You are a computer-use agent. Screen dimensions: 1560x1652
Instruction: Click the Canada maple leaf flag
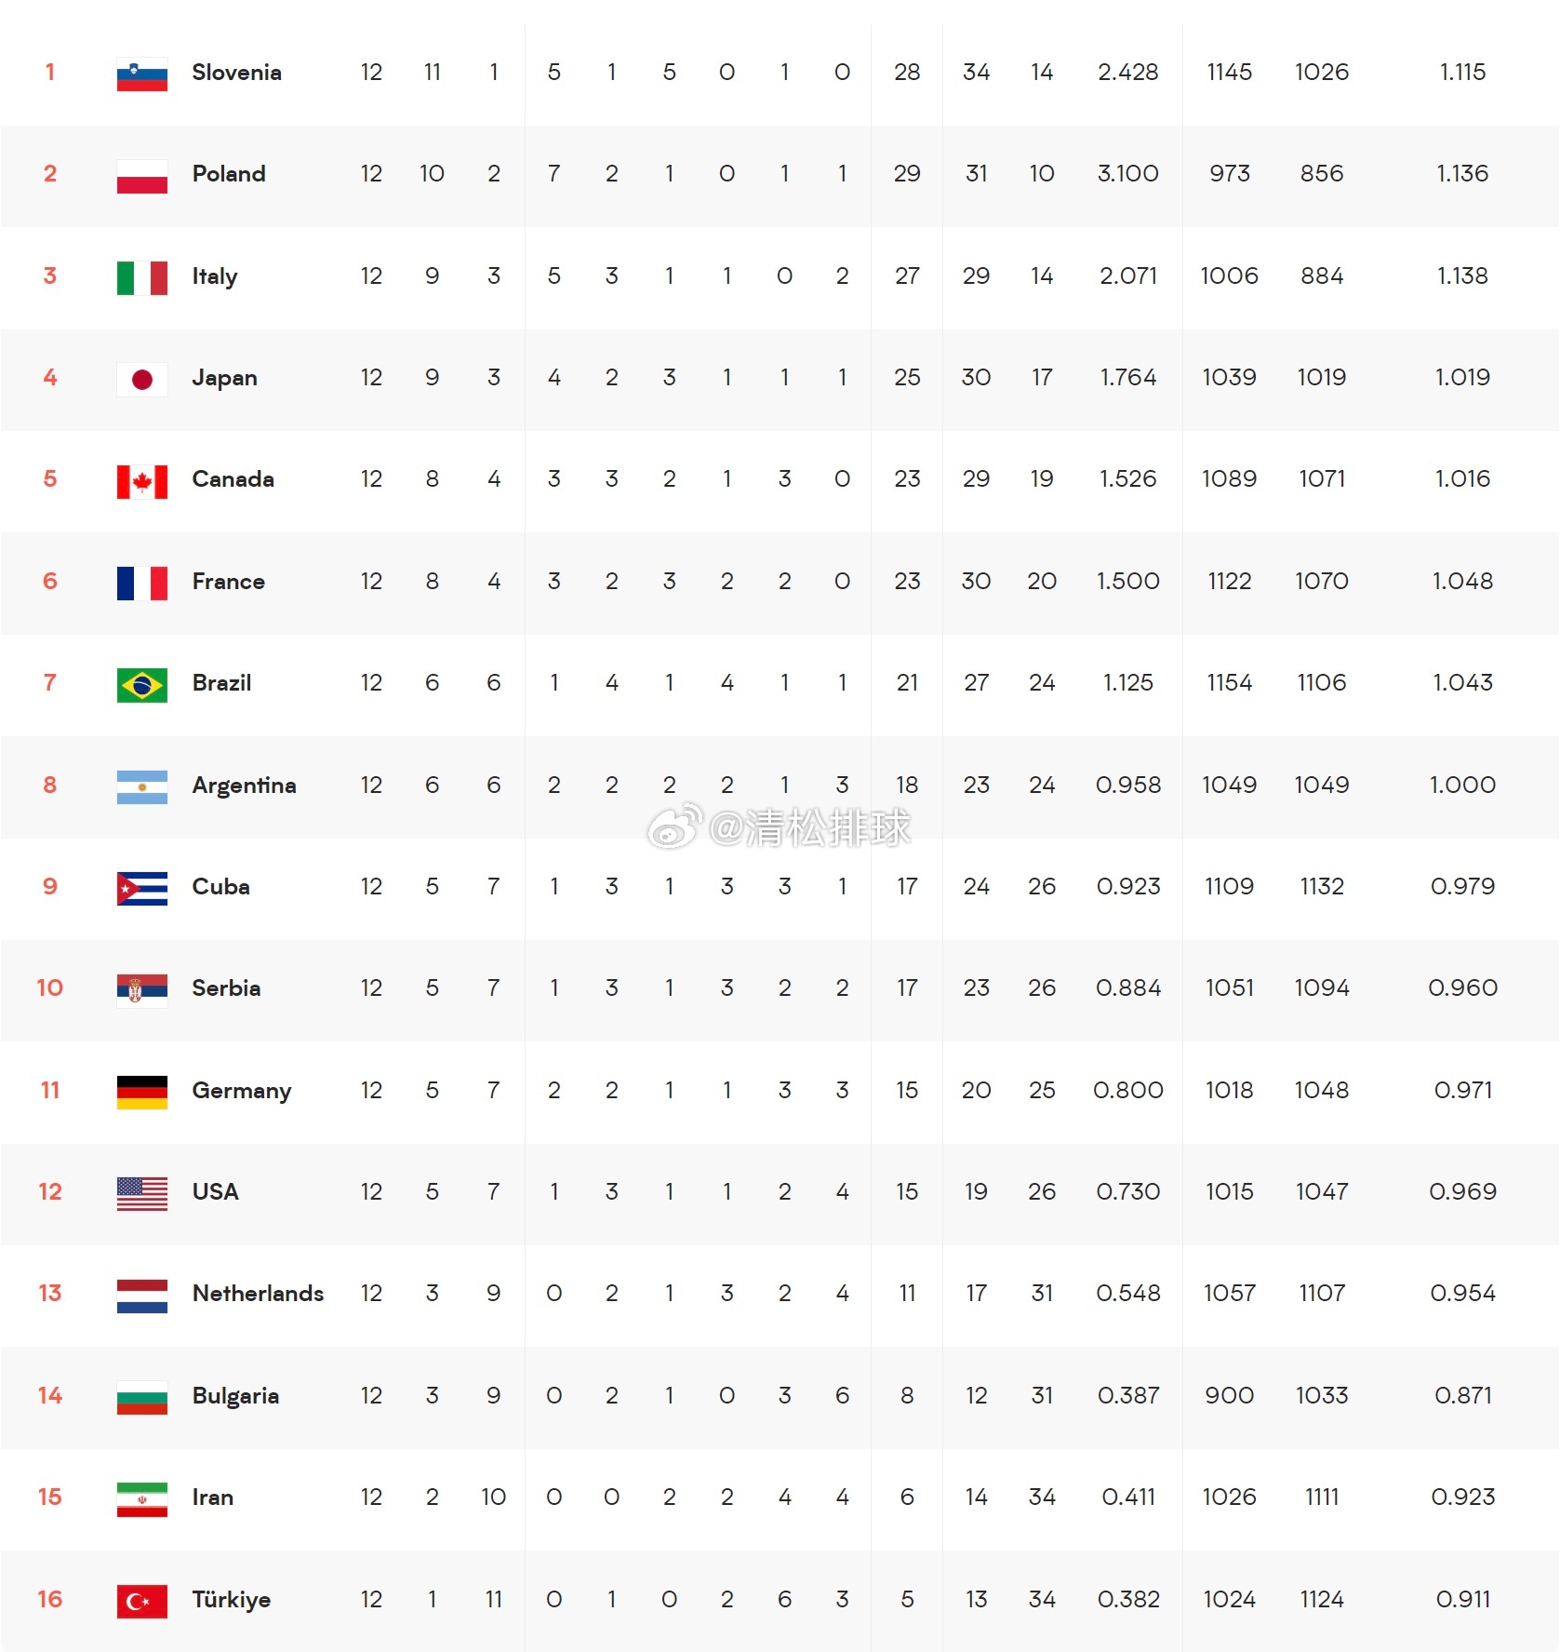point(142,480)
